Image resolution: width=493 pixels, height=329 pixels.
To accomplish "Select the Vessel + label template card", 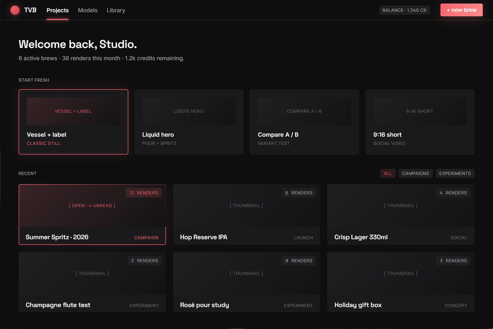I will click(x=73, y=122).
